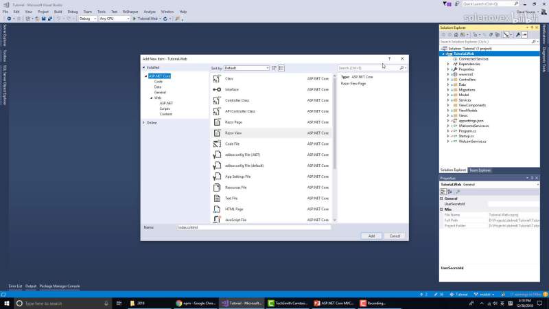Select the Code category in templates tree
549x309 pixels.
159,82
